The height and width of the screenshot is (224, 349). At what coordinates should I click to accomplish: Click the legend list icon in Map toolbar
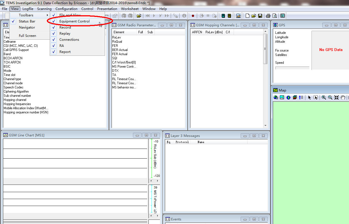click(x=301, y=97)
